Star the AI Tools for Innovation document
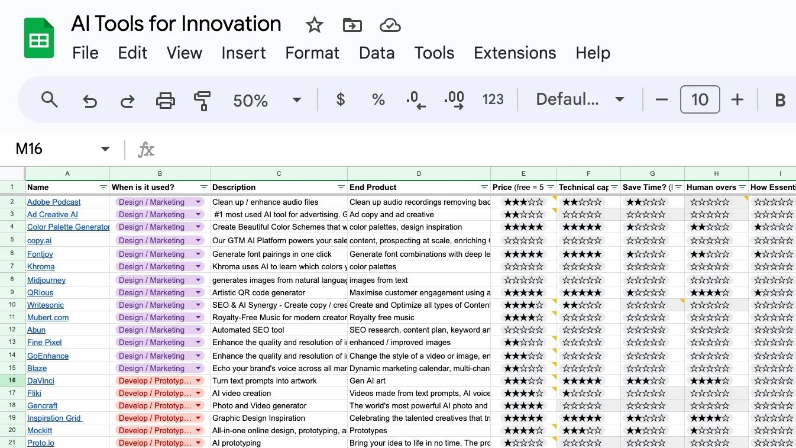The image size is (796, 448). click(315, 25)
